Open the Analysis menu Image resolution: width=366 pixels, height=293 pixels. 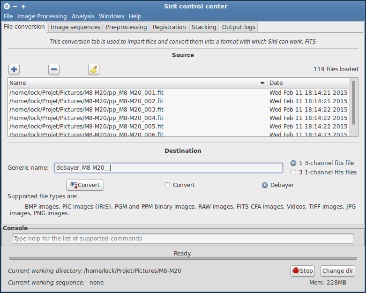pos(83,16)
